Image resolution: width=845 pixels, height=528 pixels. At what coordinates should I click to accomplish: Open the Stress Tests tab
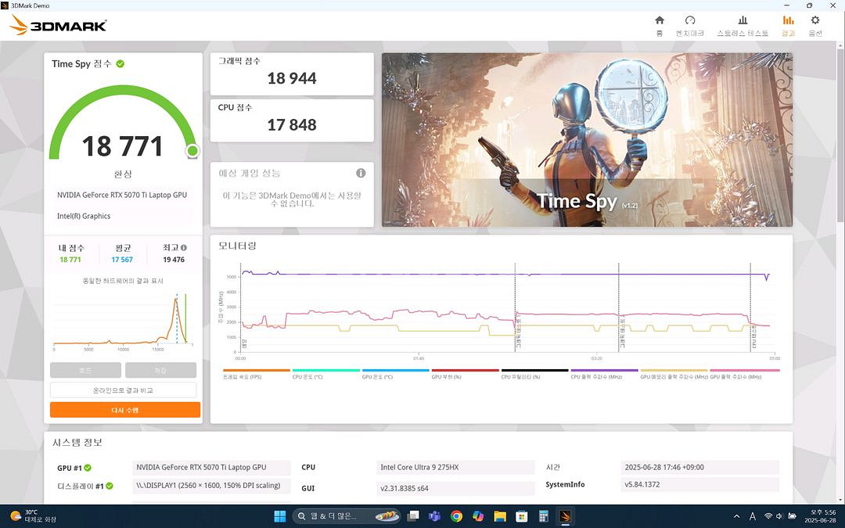pyautogui.click(x=742, y=25)
